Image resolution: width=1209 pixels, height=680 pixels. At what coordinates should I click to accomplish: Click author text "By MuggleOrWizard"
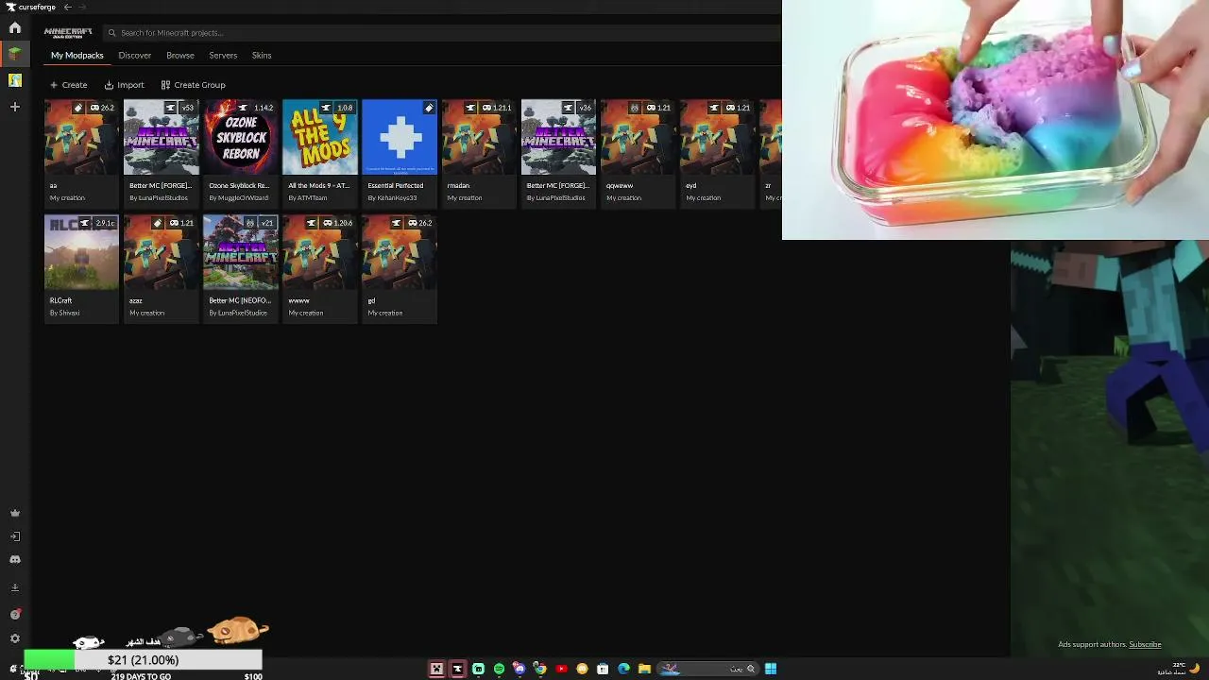coord(239,198)
